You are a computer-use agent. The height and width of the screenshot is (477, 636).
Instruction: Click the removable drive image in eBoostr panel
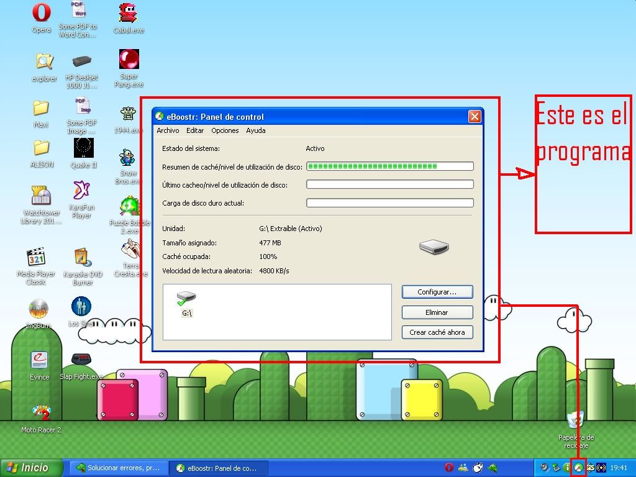click(434, 247)
